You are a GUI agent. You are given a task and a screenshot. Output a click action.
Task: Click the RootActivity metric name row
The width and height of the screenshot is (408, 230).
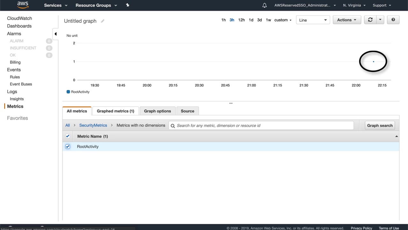pyautogui.click(x=231, y=147)
